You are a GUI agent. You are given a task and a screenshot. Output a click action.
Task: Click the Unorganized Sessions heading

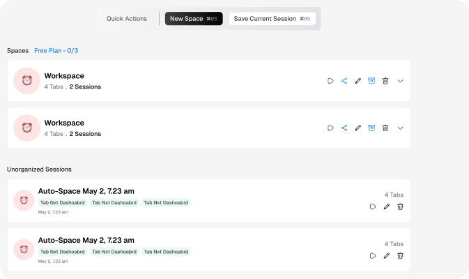[x=39, y=169]
